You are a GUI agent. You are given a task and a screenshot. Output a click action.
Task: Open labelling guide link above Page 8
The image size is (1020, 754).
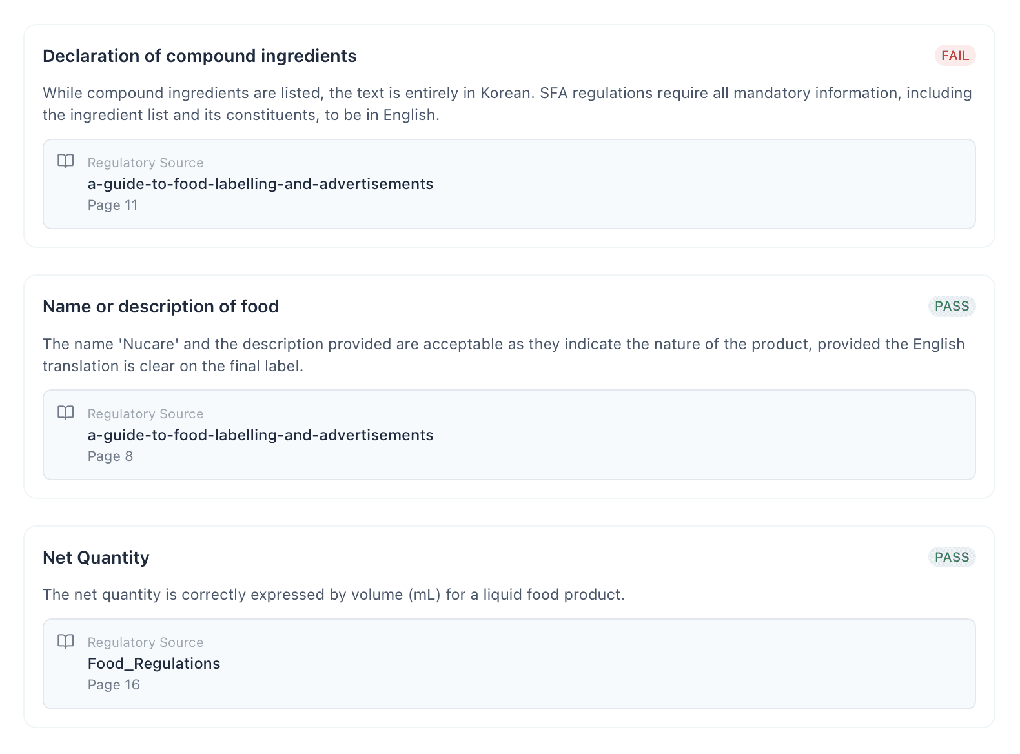[260, 435]
